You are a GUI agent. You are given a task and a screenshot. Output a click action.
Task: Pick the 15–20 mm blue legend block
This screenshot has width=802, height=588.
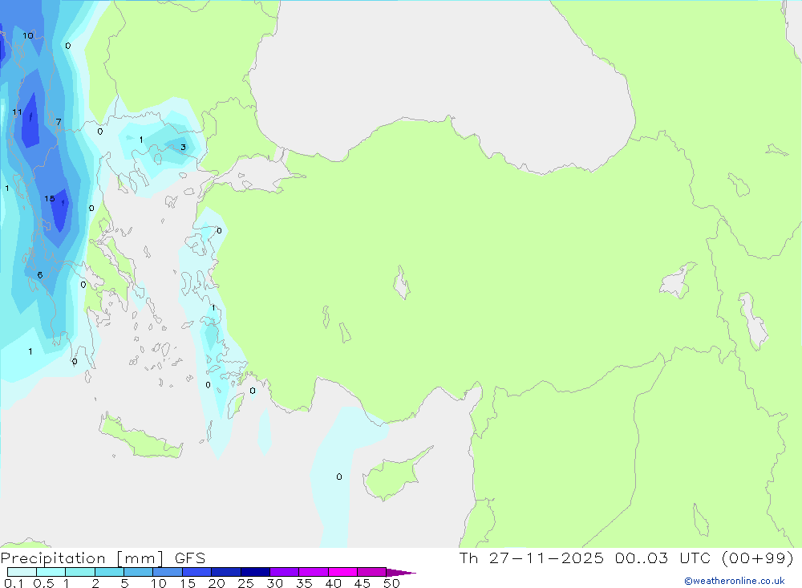pyautogui.click(x=197, y=572)
